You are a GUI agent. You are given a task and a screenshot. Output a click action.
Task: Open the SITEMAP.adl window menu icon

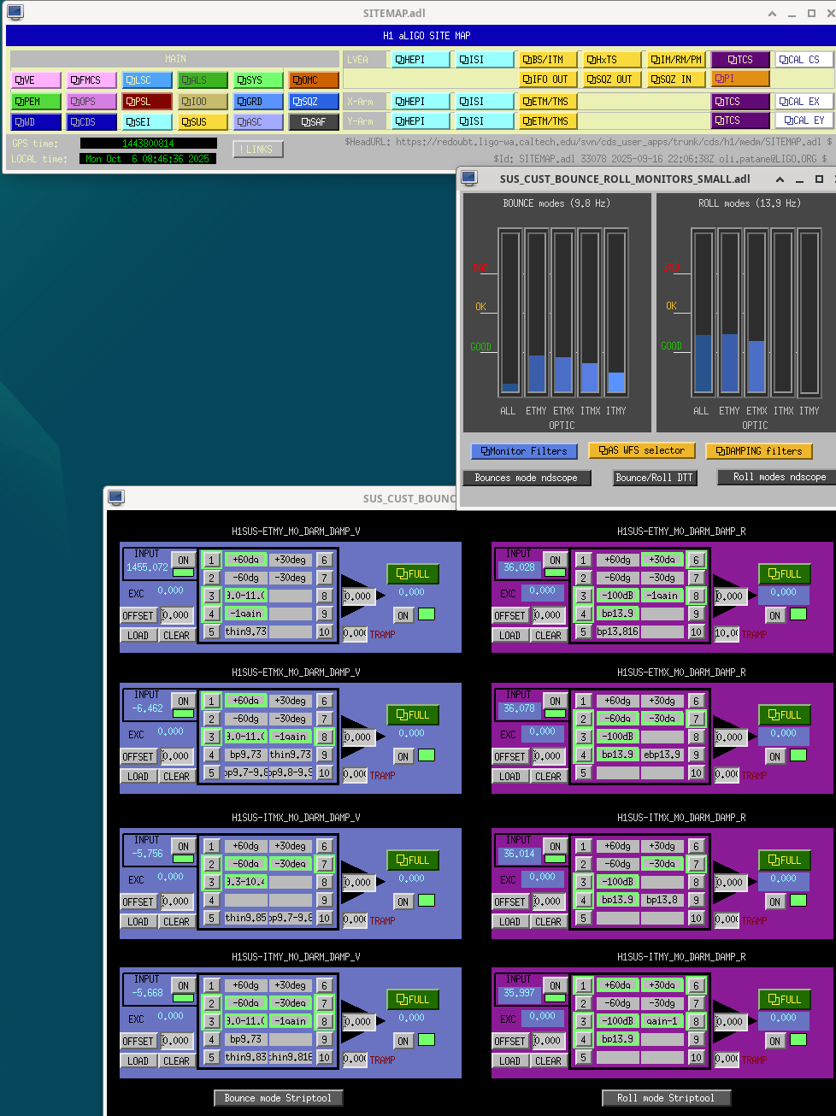(15, 13)
